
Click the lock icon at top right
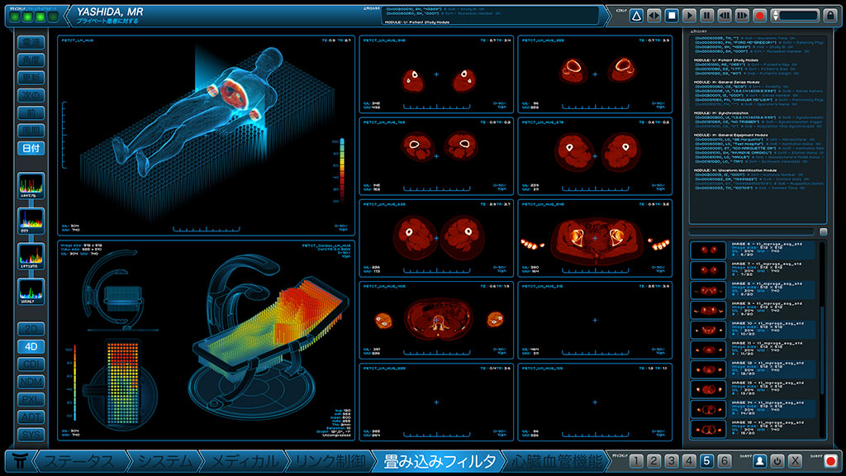pos(830,15)
